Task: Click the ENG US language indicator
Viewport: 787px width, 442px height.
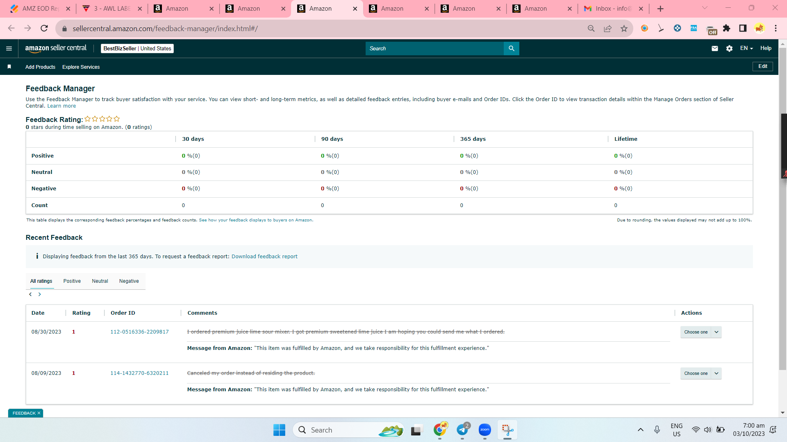Action: (677, 430)
